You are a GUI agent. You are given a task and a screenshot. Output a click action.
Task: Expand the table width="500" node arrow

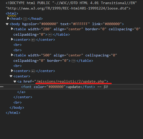click(12, 55)
